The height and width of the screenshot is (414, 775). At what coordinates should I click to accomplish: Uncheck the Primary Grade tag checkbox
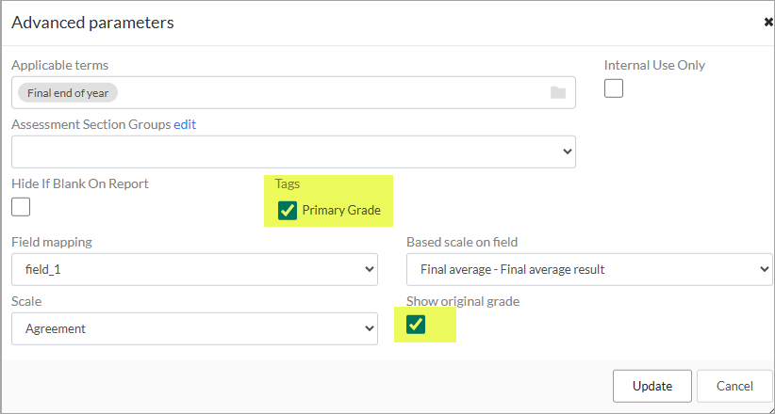[x=288, y=210]
